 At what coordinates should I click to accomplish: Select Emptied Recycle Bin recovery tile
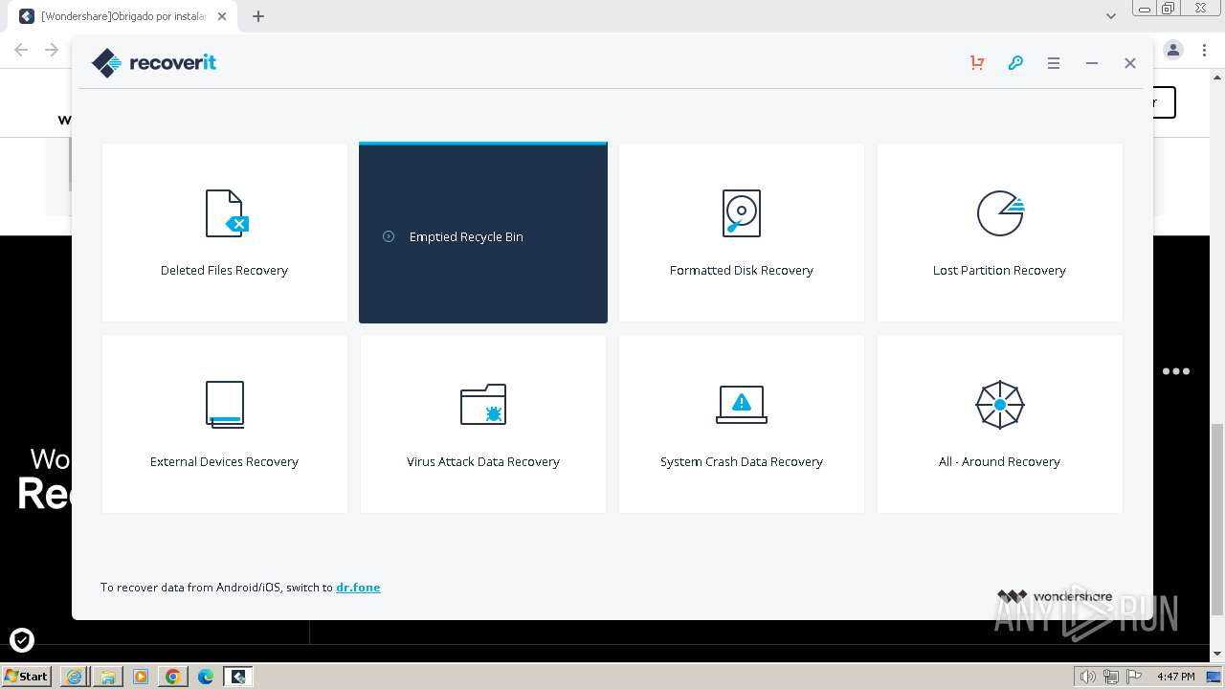click(x=483, y=233)
